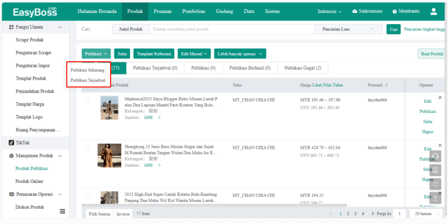The height and width of the screenshot is (224, 448).
Task: Click the floating customer service headset icon
Action: click(435, 156)
